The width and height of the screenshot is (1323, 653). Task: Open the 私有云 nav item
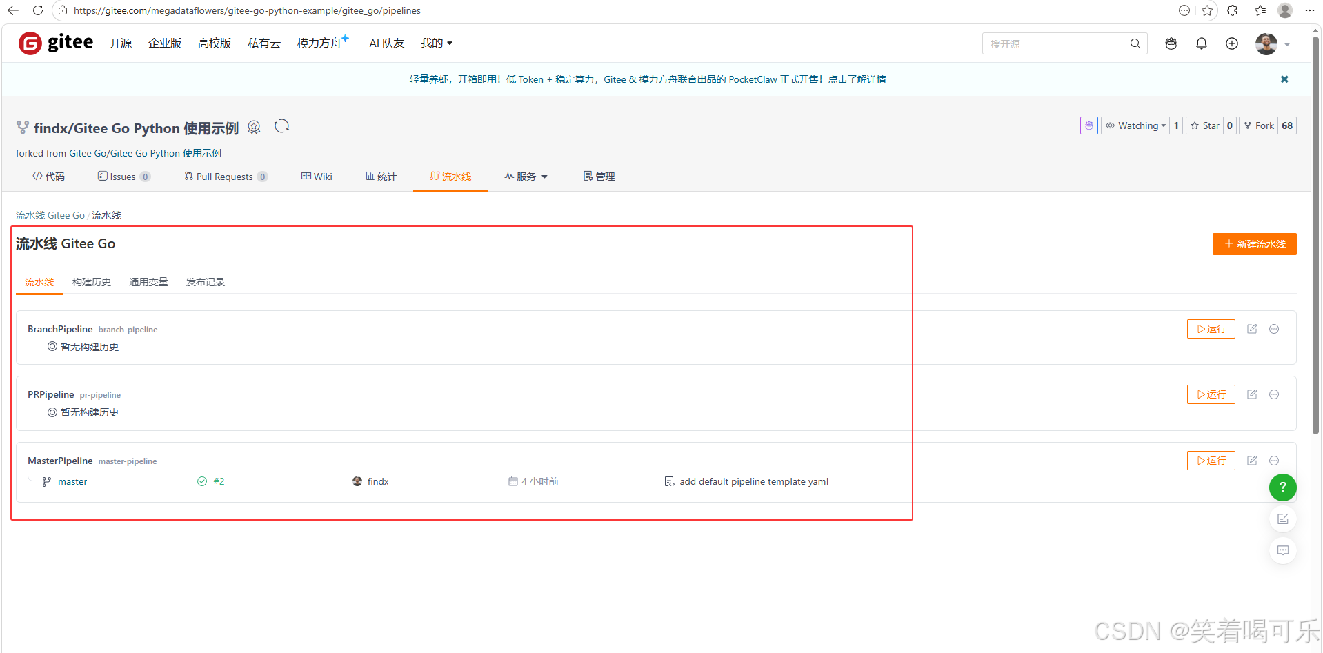pyautogui.click(x=264, y=43)
